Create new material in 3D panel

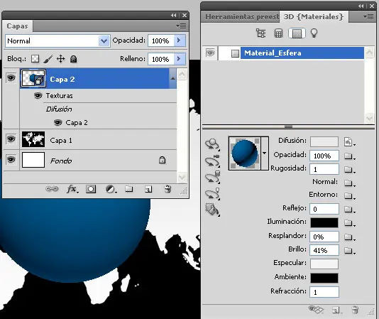coord(336,310)
